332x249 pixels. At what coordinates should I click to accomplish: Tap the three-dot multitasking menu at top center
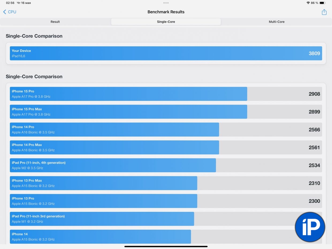pyautogui.click(x=166, y=3)
